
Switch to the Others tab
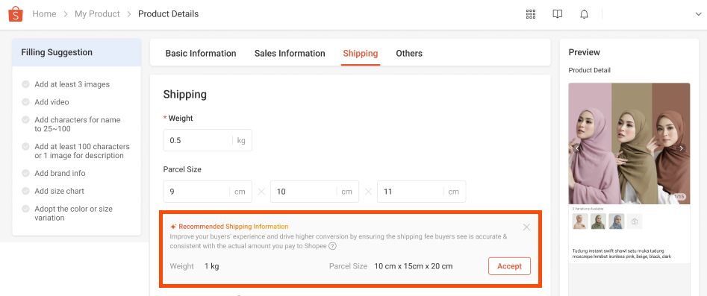point(409,53)
